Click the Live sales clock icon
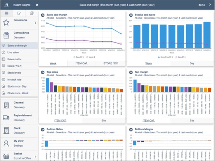Viewport: 215px width, 161px height. pyautogui.click(x=4, y=52)
